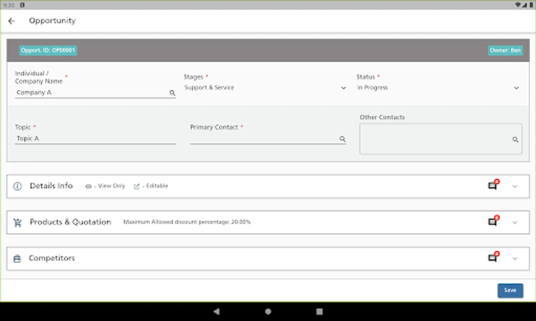536x321 pixels.
Task: Click the Topic A input field
Action: click(x=95, y=138)
